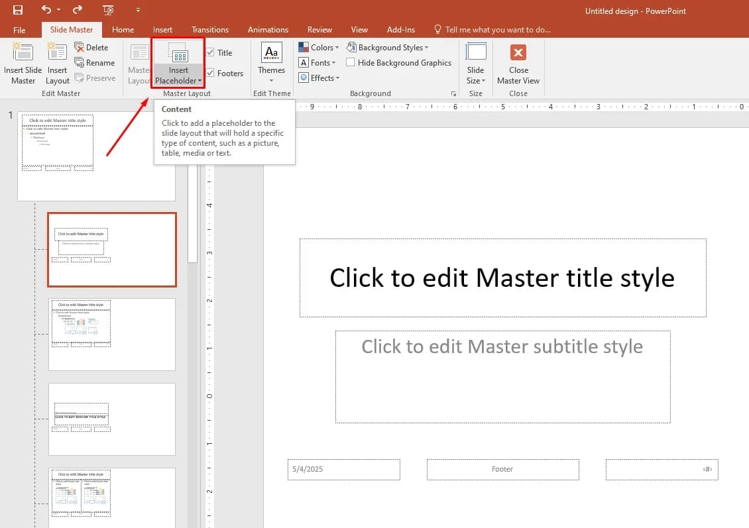
Task: Delete the selected layout
Action: click(91, 47)
